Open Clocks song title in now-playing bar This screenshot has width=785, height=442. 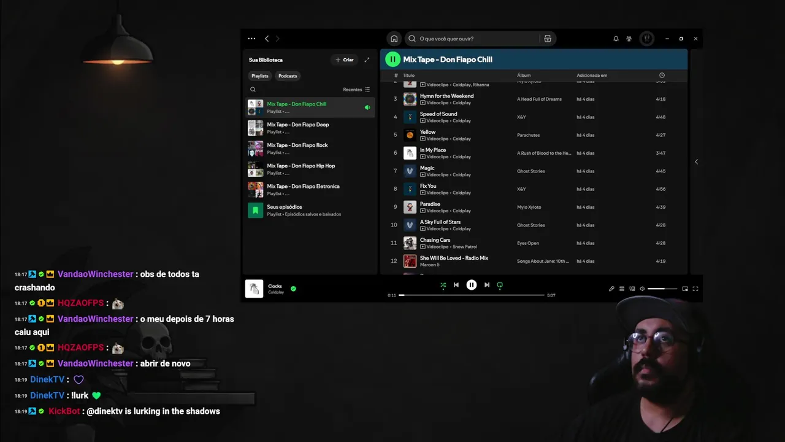pyautogui.click(x=275, y=286)
